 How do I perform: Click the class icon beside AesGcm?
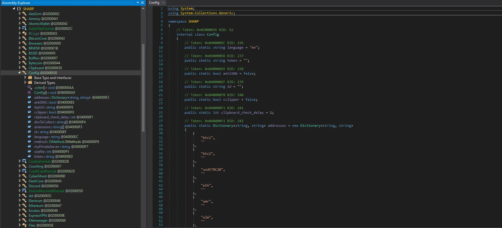24,14
